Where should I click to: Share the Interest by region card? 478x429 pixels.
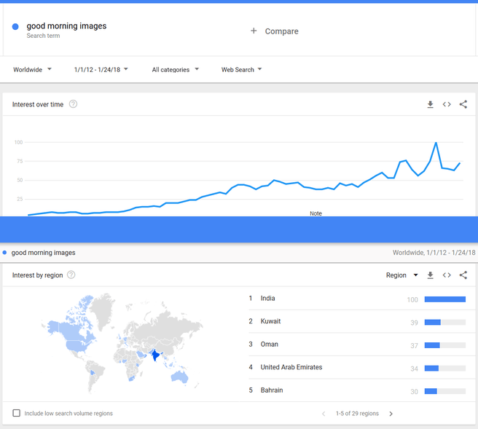pyautogui.click(x=463, y=275)
